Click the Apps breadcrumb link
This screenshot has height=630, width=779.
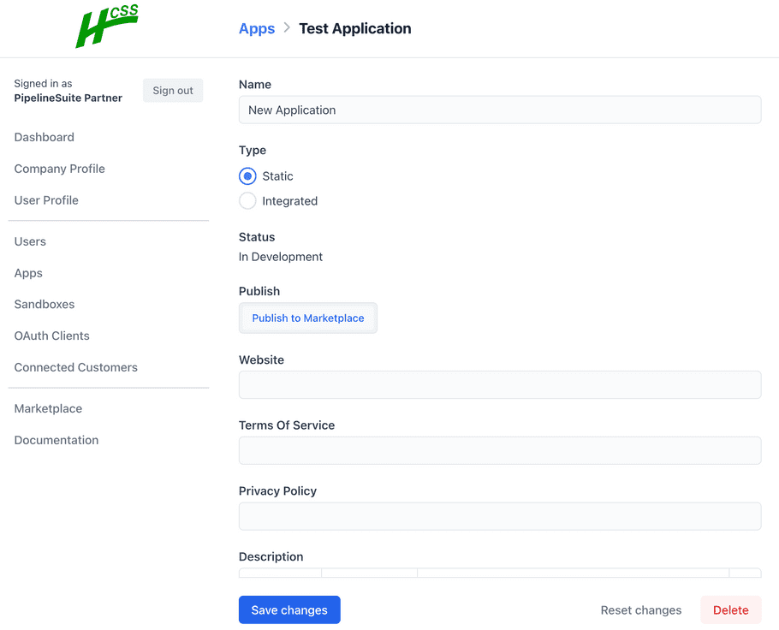click(256, 28)
